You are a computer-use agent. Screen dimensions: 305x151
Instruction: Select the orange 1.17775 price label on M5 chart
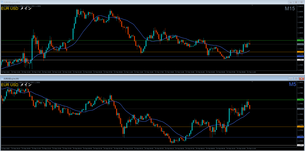(x=301, y=127)
